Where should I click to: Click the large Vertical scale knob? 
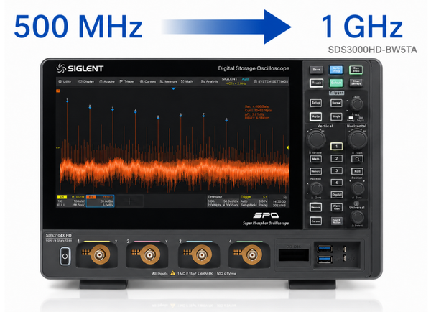(316, 139)
